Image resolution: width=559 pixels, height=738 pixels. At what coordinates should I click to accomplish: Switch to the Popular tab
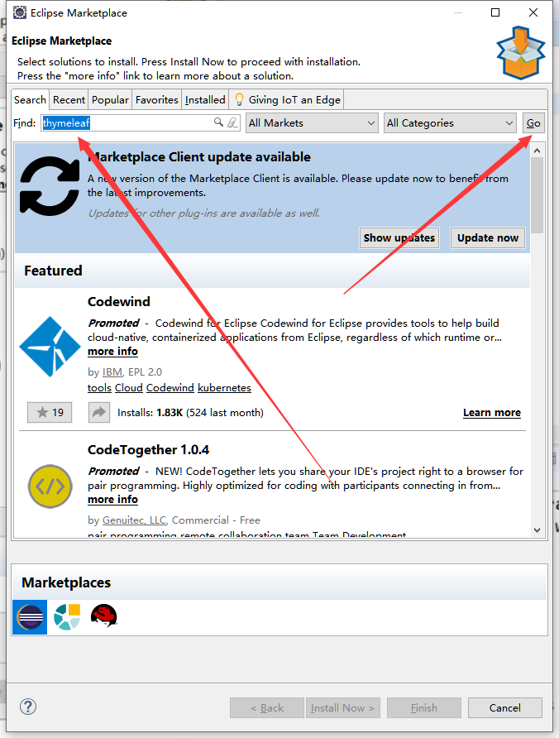110,100
